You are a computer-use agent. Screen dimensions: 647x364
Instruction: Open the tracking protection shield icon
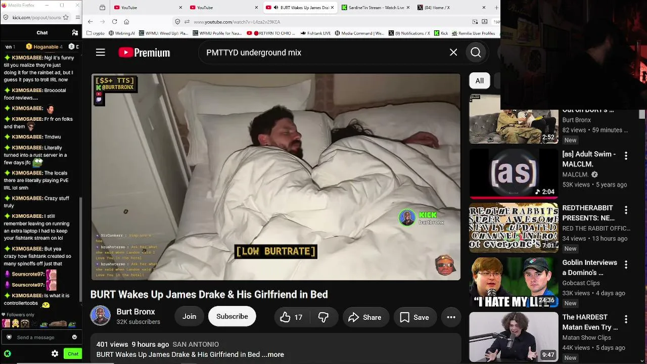coord(177,22)
